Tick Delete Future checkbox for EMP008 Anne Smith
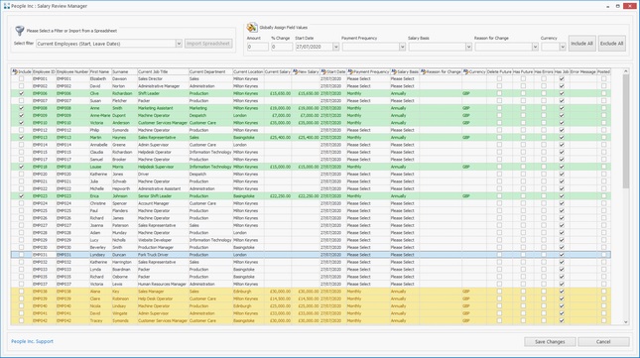This screenshot has height=358, width=640. 499,108
